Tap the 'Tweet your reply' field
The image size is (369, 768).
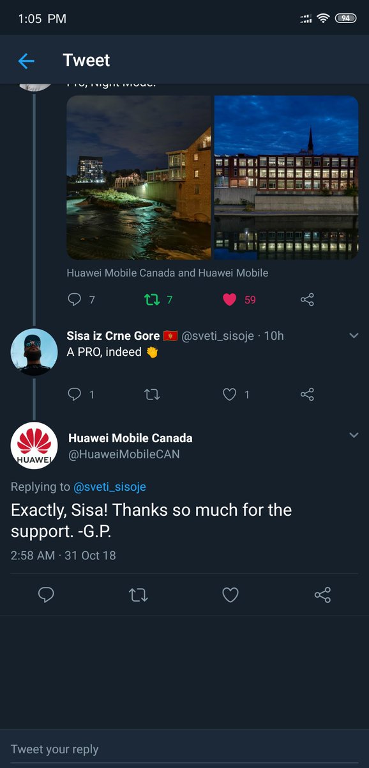click(x=184, y=749)
